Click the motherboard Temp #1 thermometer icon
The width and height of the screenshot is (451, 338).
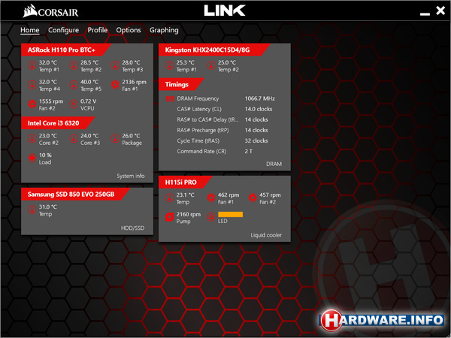[32, 66]
